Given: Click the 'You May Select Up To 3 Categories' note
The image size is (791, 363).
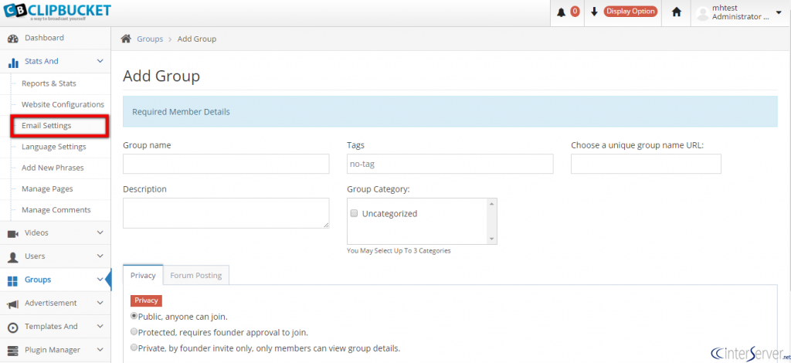Looking at the screenshot, I should click(399, 250).
